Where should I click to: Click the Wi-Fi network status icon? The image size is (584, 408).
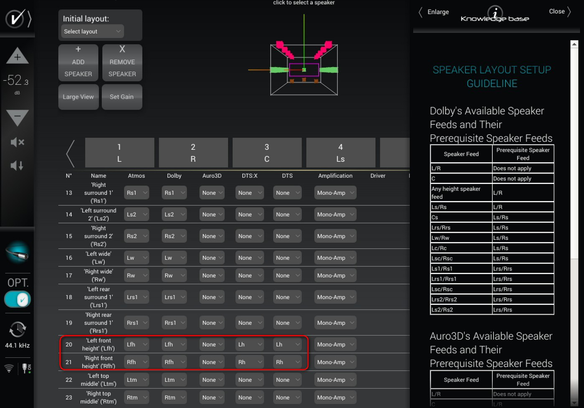tap(9, 368)
